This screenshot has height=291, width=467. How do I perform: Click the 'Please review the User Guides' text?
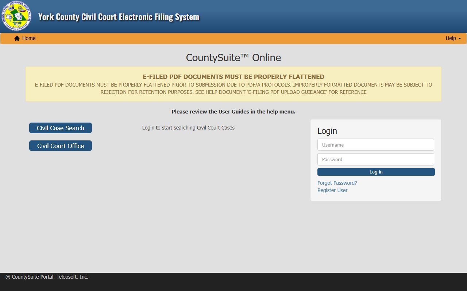click(233, 112)
